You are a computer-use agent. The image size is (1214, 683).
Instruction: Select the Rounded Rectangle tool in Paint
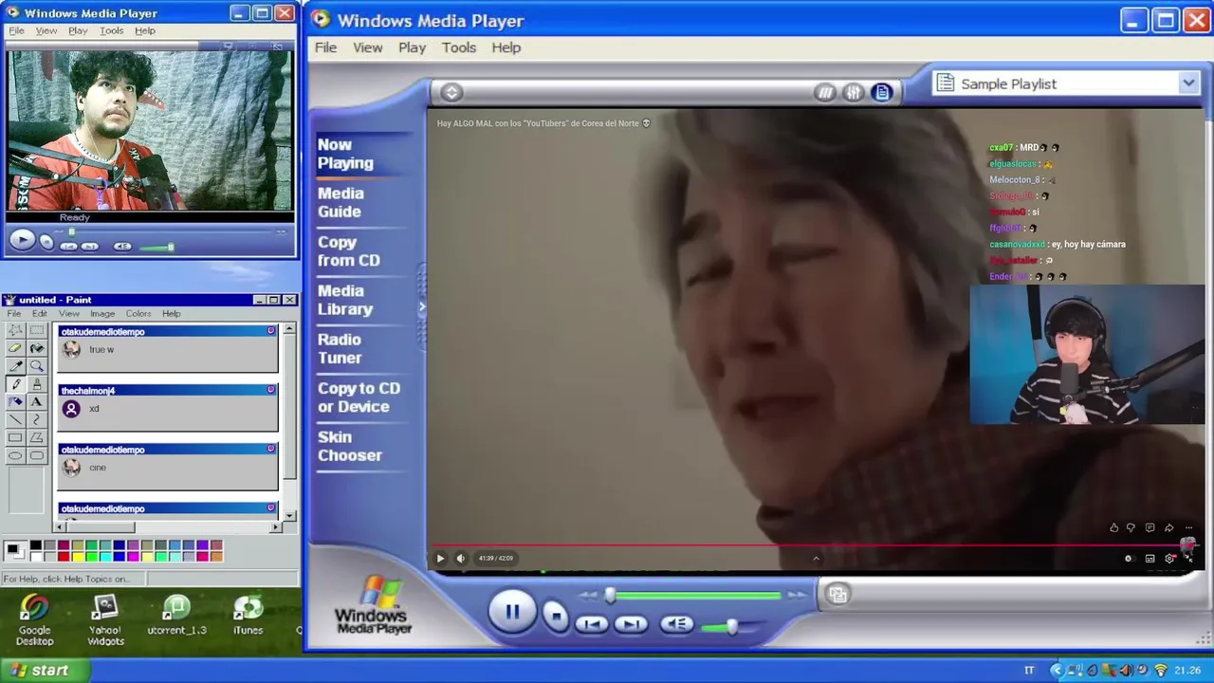pyautogui.click(x=36, y=455)
